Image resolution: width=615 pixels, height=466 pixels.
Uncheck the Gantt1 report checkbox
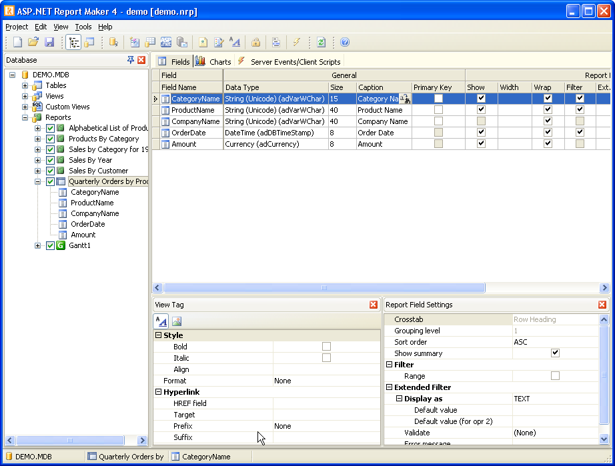pos(50,246)
